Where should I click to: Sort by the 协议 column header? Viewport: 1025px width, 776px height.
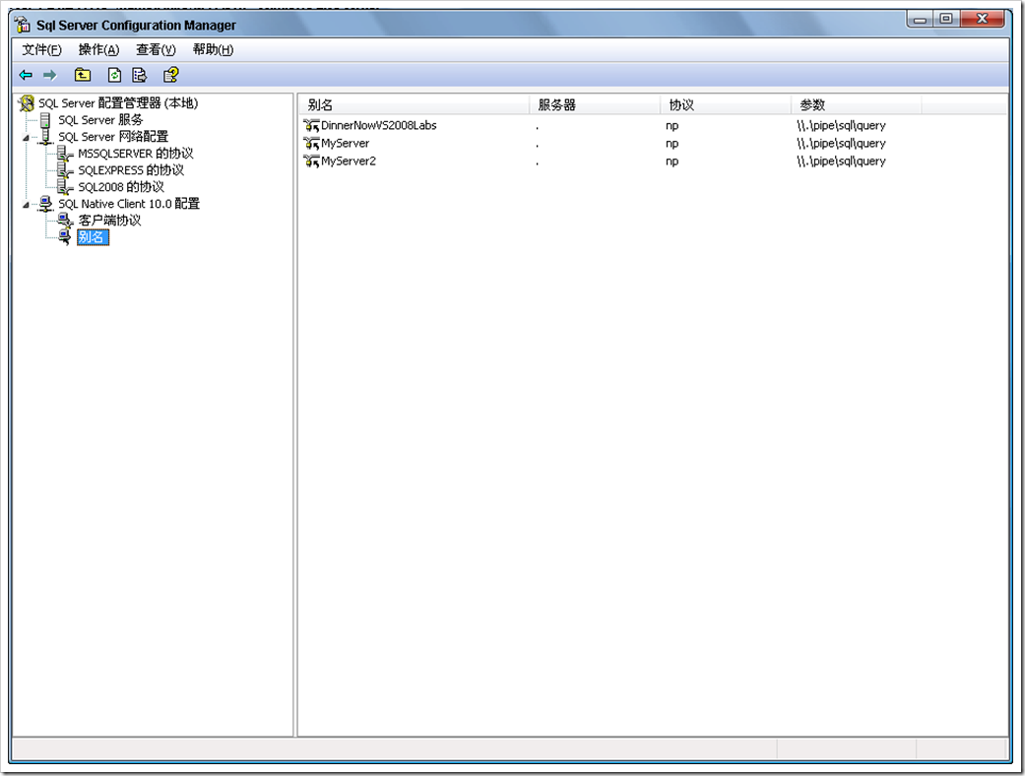[726, 104]
